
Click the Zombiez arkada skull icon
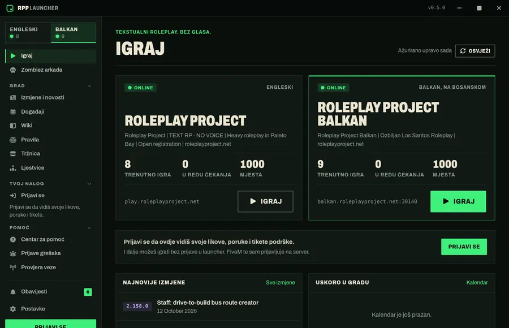pyautogui.click(x=13, y=70)
